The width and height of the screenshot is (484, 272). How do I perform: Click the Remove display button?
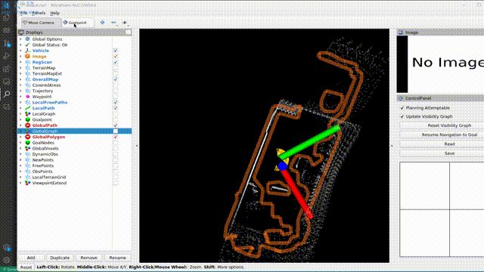tap(88, 258)
